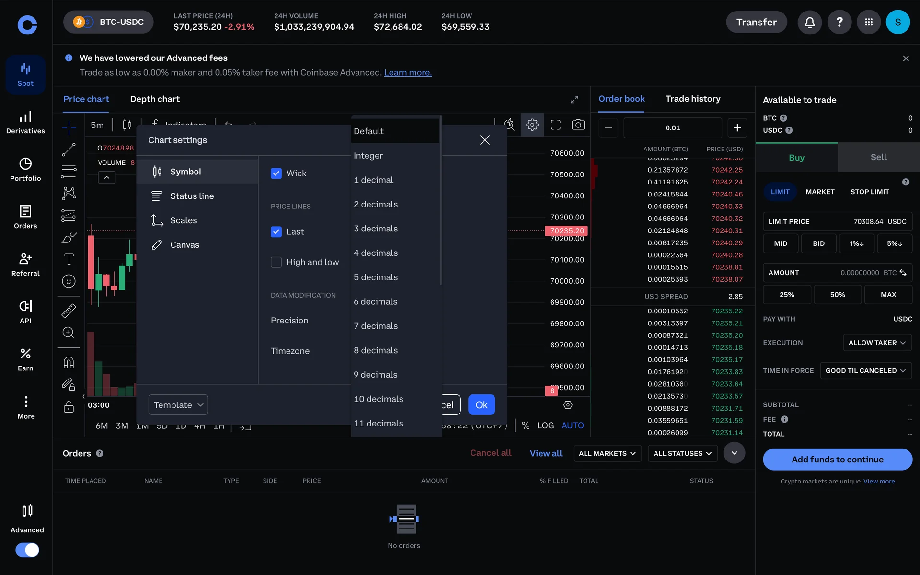Open the All Markets filter dropdown

[x=607, y=453]
